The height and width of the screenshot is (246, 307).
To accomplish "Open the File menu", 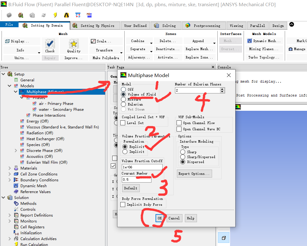I will tap(9, 24).
